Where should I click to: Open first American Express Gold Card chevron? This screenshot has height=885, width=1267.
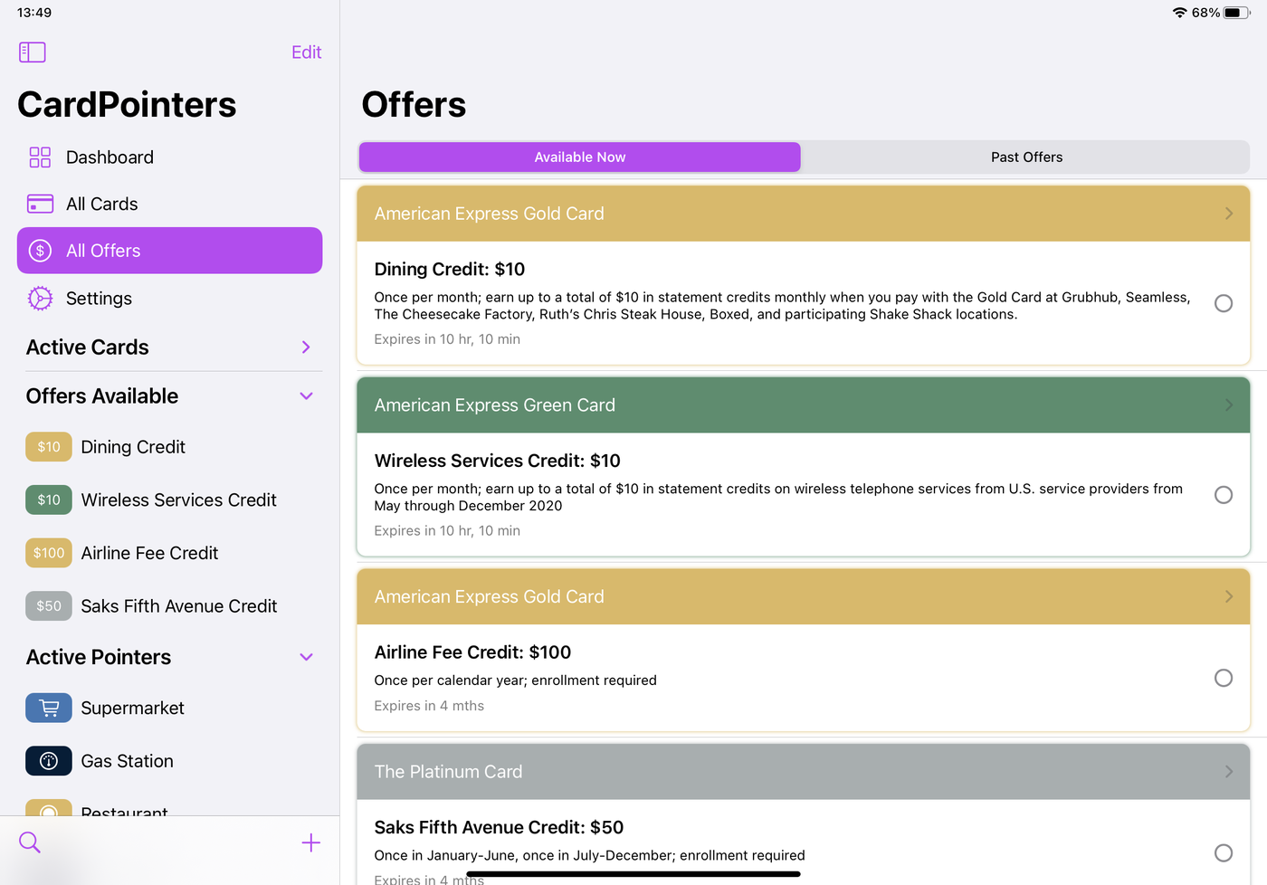coord(1229,214)
